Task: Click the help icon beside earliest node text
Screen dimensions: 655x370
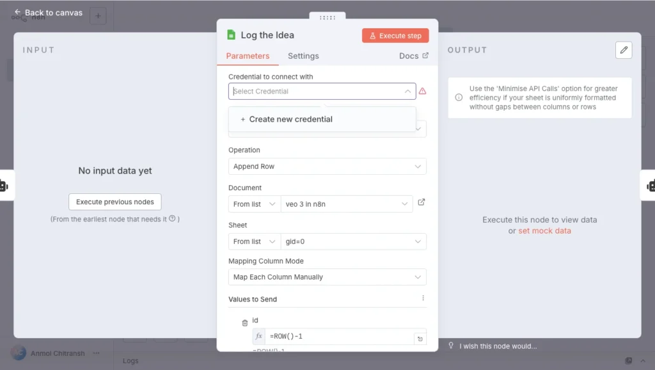Action: click(172, 219)
